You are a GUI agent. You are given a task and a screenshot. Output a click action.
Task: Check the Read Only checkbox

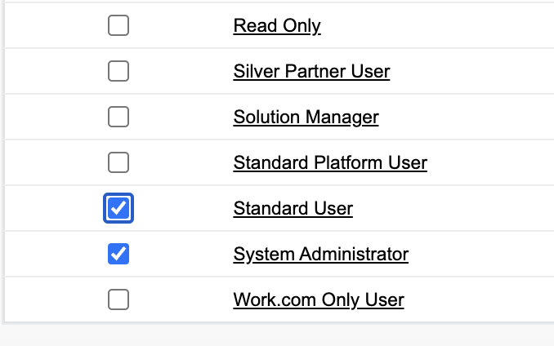tap(118, 26)
